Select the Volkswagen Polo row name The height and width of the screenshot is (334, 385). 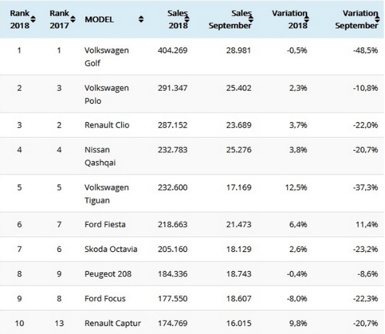click(106, 94)
